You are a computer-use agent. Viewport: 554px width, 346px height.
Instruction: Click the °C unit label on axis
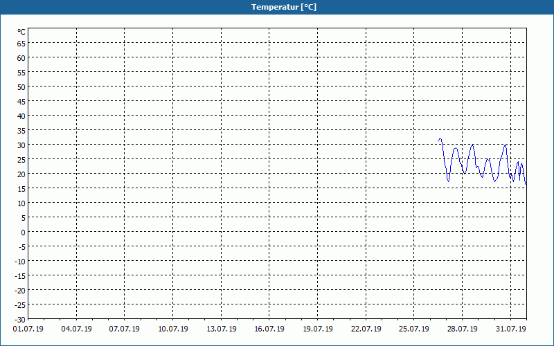tap(21, 32)
